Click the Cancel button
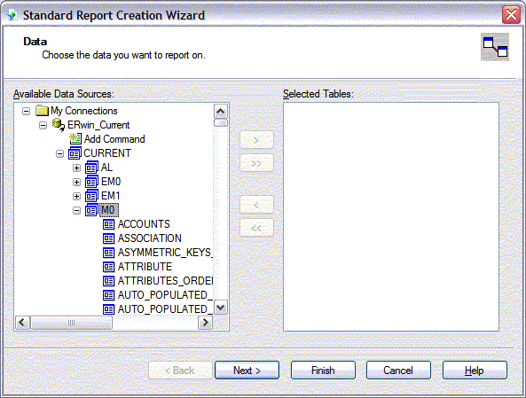 398,371
